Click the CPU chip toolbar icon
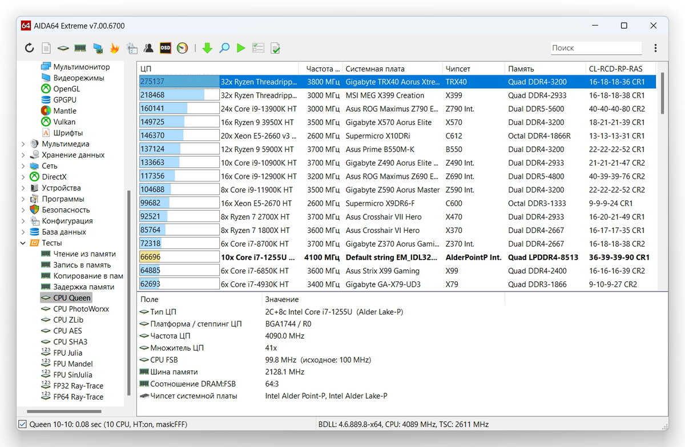This screenshot has width=685, height=447. coord(63,49)
